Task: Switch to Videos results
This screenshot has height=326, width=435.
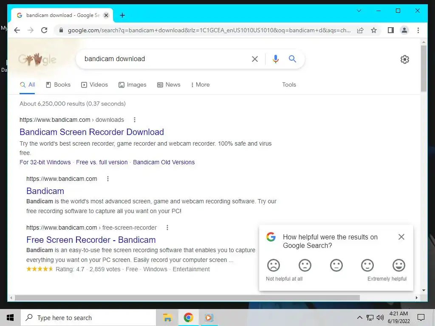Action: click(x=94, y=85)
